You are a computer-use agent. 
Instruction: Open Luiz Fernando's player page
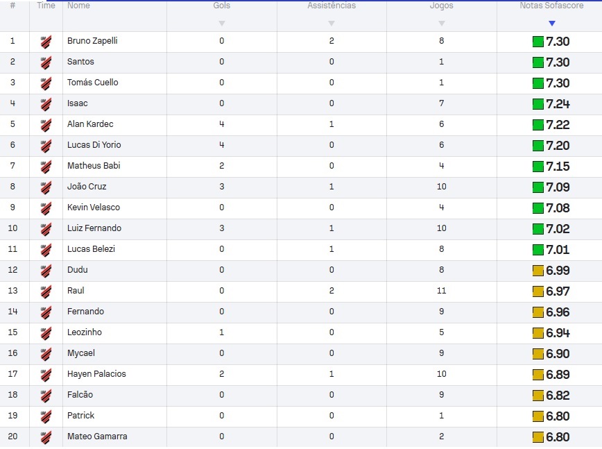94,228
